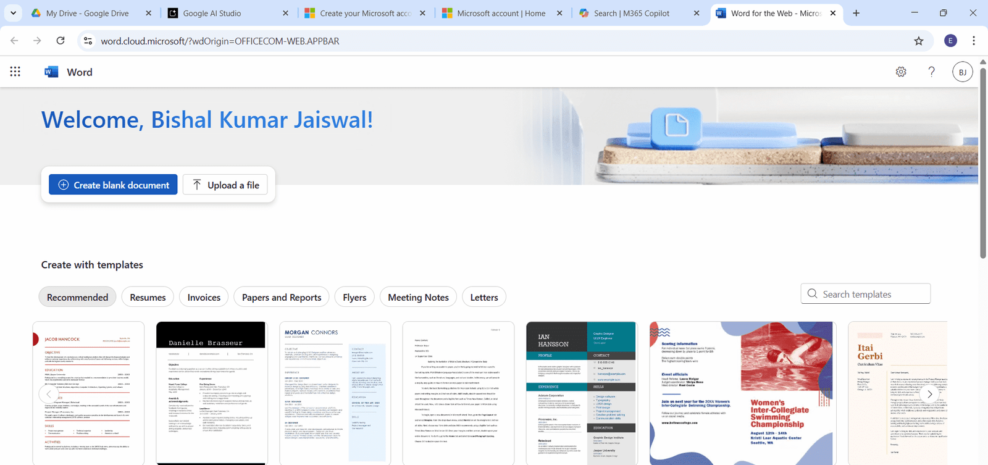The image size is (988, 465).
Task: Open the Women's Swimming Championship flyer template
Action: [x=742, y=392]
